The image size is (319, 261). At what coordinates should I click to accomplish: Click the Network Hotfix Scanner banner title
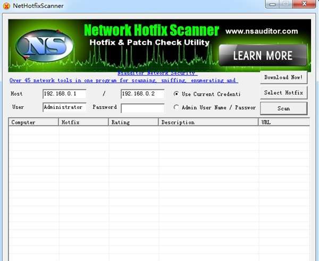[152, 30]
